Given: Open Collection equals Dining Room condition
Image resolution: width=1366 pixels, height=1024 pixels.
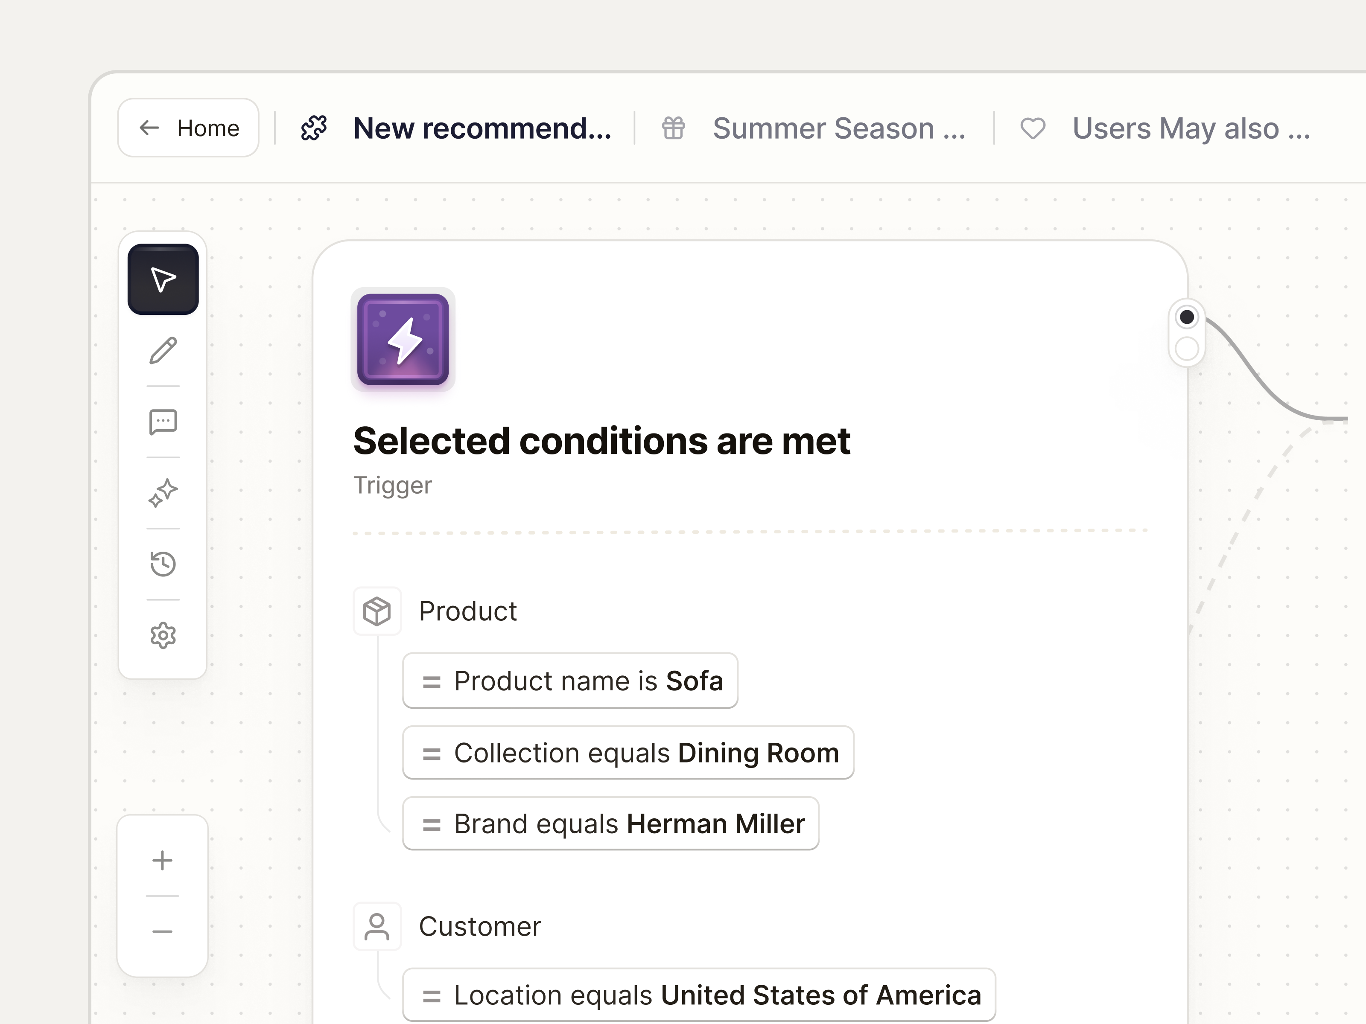Looking at the screenshot, I should tap(628, 753).
